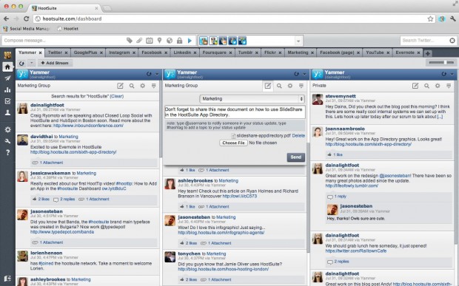459x286 pixels.
Task: Open the Marketing group dropdown in compose box
Action: [x=252, y=99]
